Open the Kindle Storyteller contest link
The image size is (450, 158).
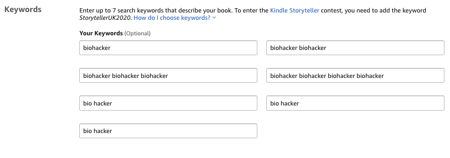[294, 11]
